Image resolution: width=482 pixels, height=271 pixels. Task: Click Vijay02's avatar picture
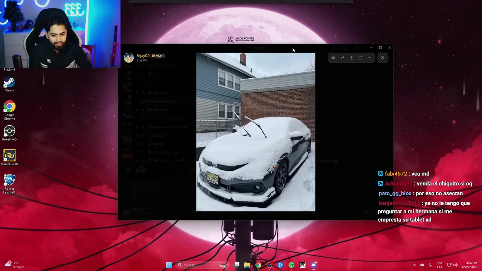click(129, 58)
